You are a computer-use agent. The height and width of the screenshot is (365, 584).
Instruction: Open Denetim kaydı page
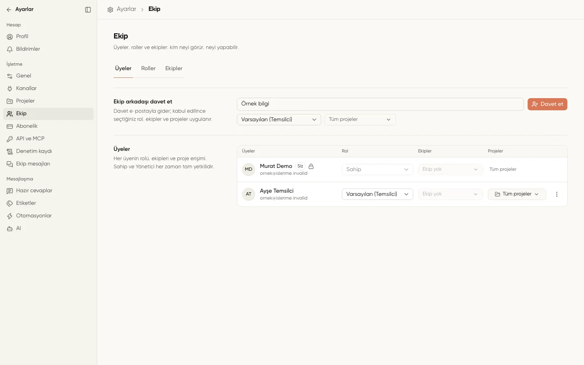tap(48, 151)
